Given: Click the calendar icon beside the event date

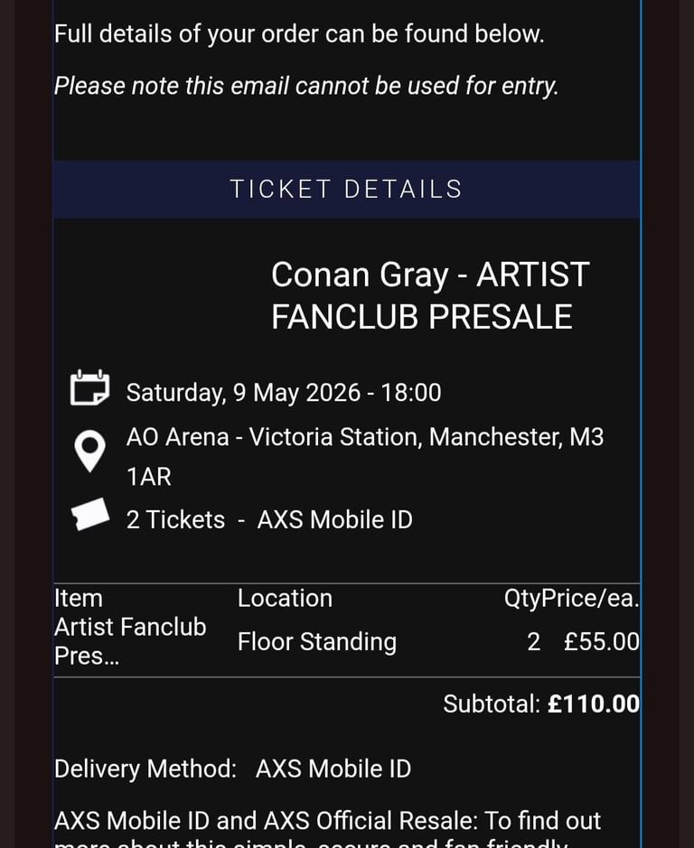Looking at the screenshot, I should [90, 388].
